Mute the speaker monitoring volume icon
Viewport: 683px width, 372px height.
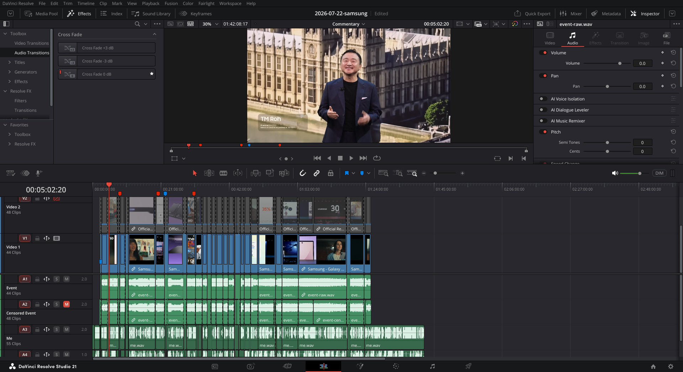pyautogui.click(x=615, y=173)
